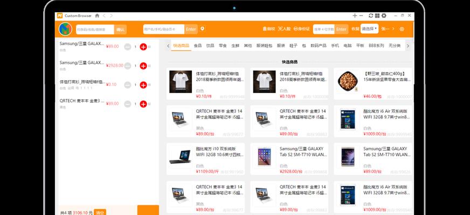Switch to the 其他 category tab
The image size is (470, 215).
[248, 46]
